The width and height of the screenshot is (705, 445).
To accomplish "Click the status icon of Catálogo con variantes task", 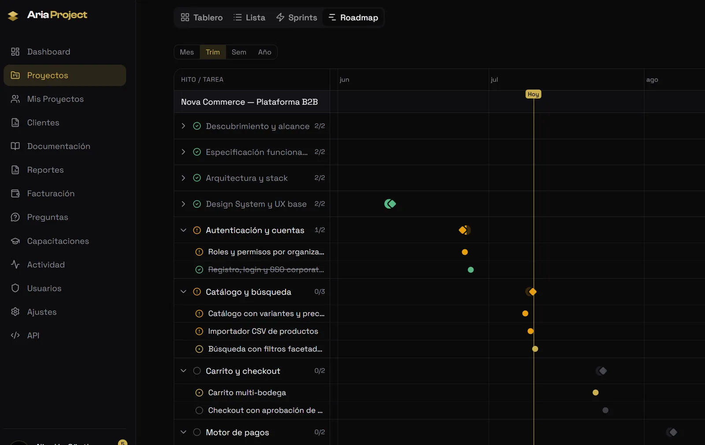I will pos(199,313).
